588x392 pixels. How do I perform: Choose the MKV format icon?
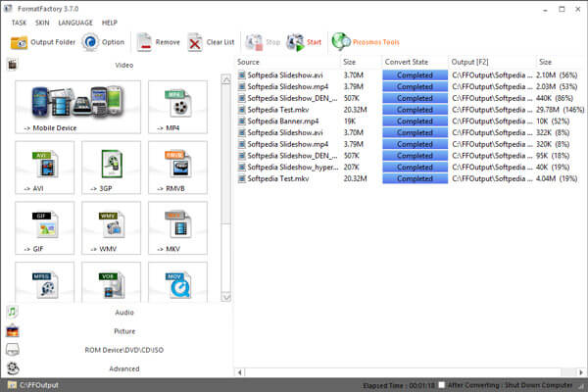(x=177, y=228)
